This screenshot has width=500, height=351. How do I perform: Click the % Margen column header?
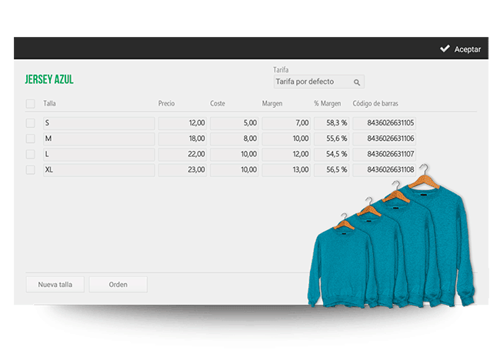click(328, 103)
